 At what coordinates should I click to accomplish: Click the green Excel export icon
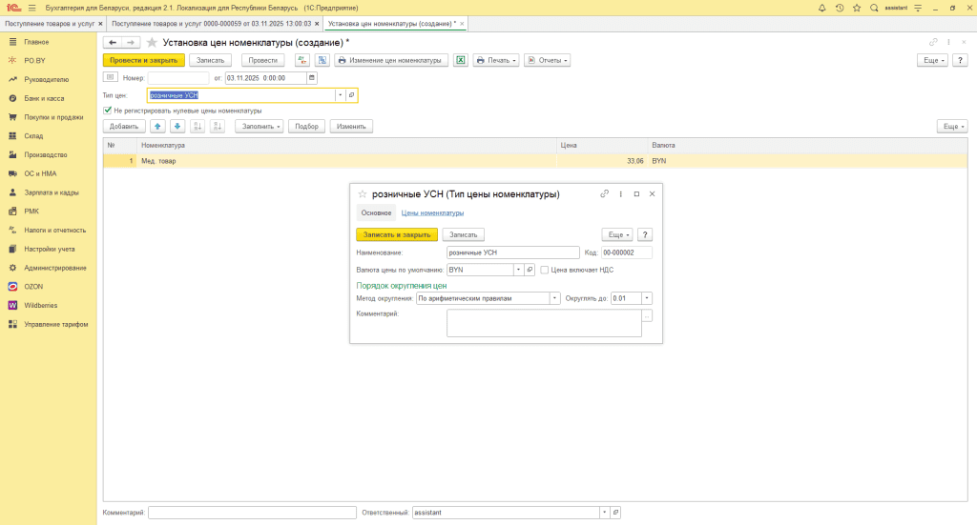click(460, 60)
